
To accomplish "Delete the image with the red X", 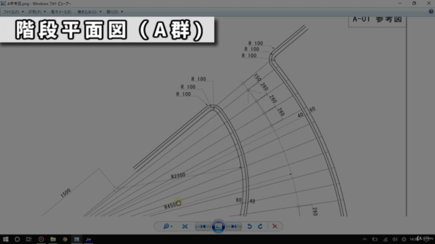I will [275, 226].
